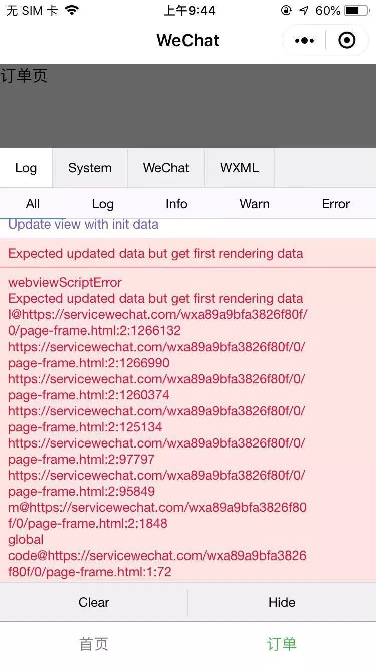Show only Log level entries
Viewport: 376px width, 670px height.
[103, 204]
